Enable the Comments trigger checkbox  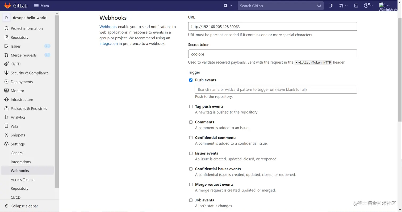pyautogui.click(x=191, y=122)
